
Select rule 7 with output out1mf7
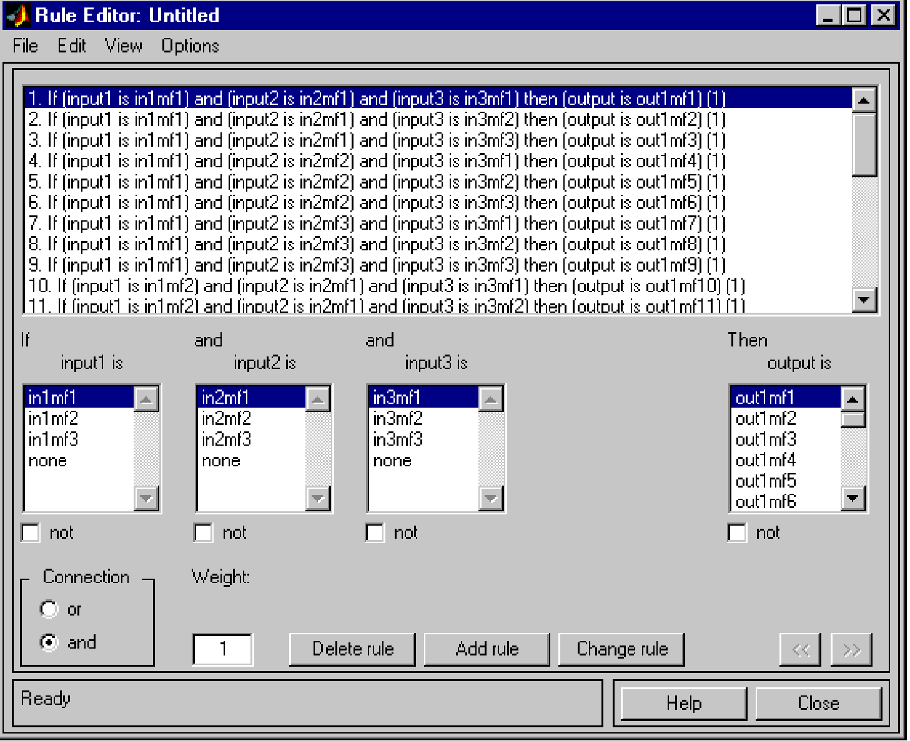(438, 223)
